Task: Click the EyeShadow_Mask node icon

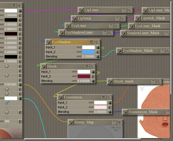Action: tap(119, 51)
